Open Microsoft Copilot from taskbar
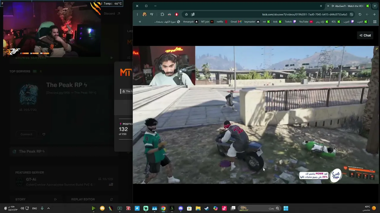This screenshot has width=380, height=213. [216, 208]
